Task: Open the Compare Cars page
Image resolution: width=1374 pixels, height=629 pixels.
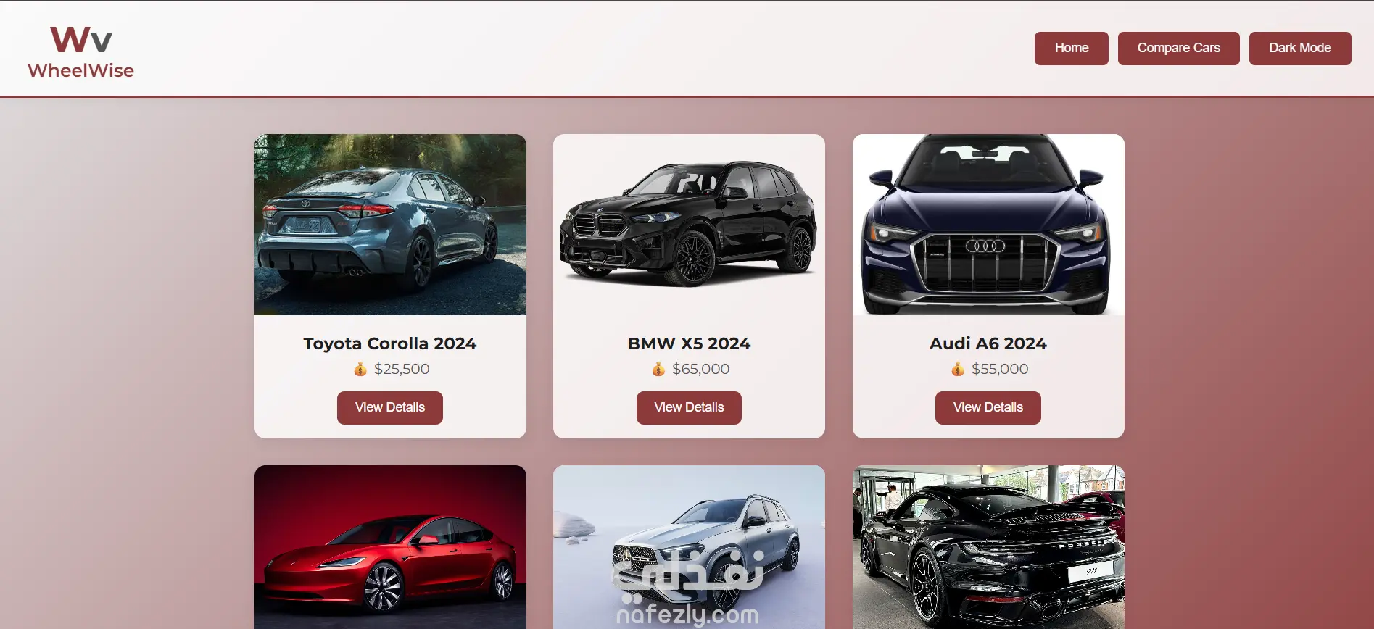Action: tap(1179, 49)
